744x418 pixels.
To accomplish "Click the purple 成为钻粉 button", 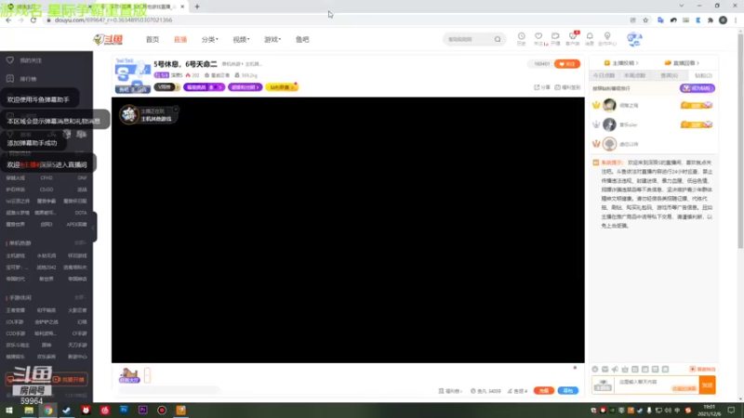I will pyautogui.click(x=697, y=88).
